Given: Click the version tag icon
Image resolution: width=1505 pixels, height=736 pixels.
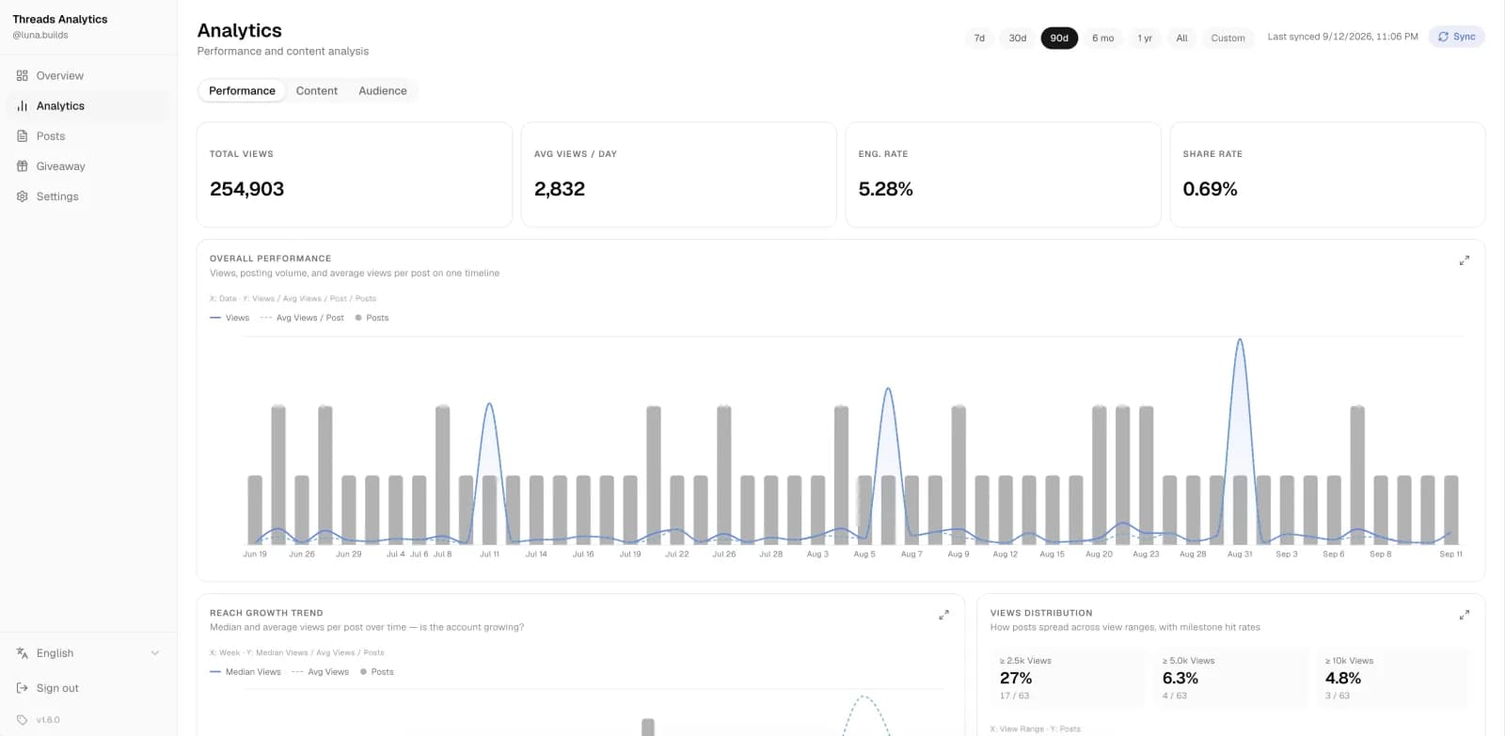Looking at the screenshot, I should 23,719.
